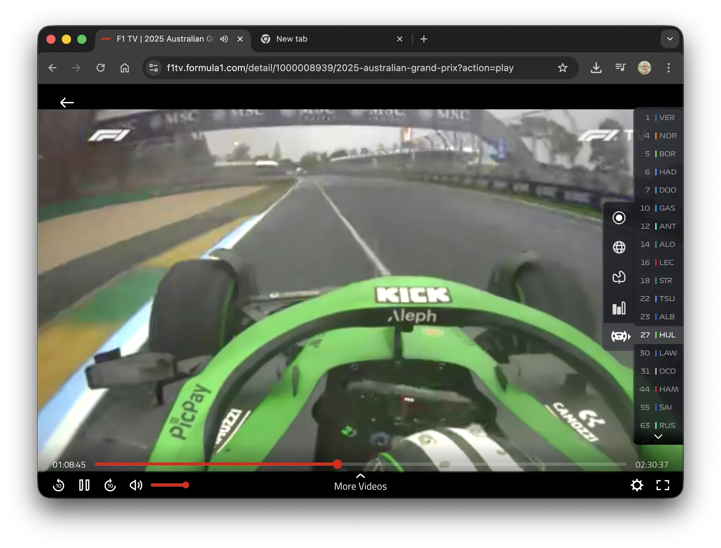Switch to the F1 TV tab
This screenshot has width=721, height=548.
click(173, 39)
